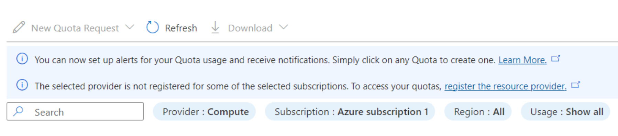Follow the register the resource provider link

pyautogui.click(x=506, y=86)
